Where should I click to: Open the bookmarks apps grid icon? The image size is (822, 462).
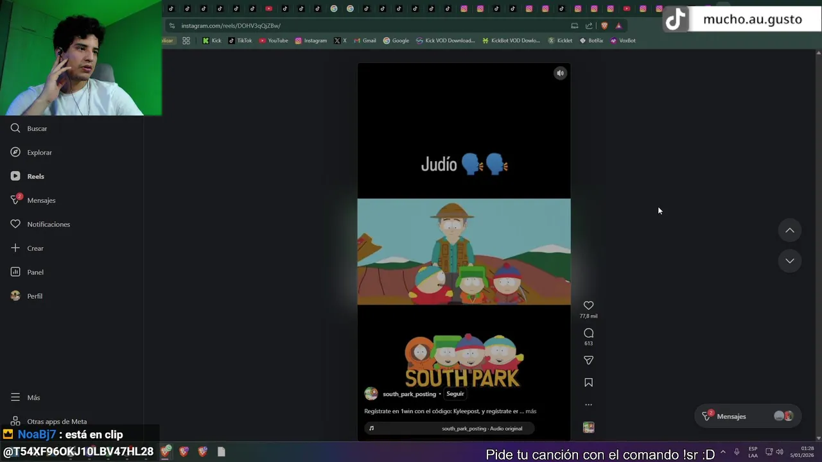(x=186, y=40)
